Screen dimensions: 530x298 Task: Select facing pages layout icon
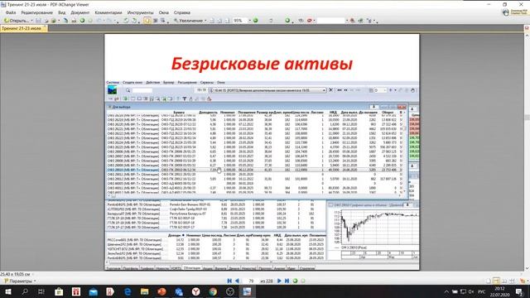(504, 281)
